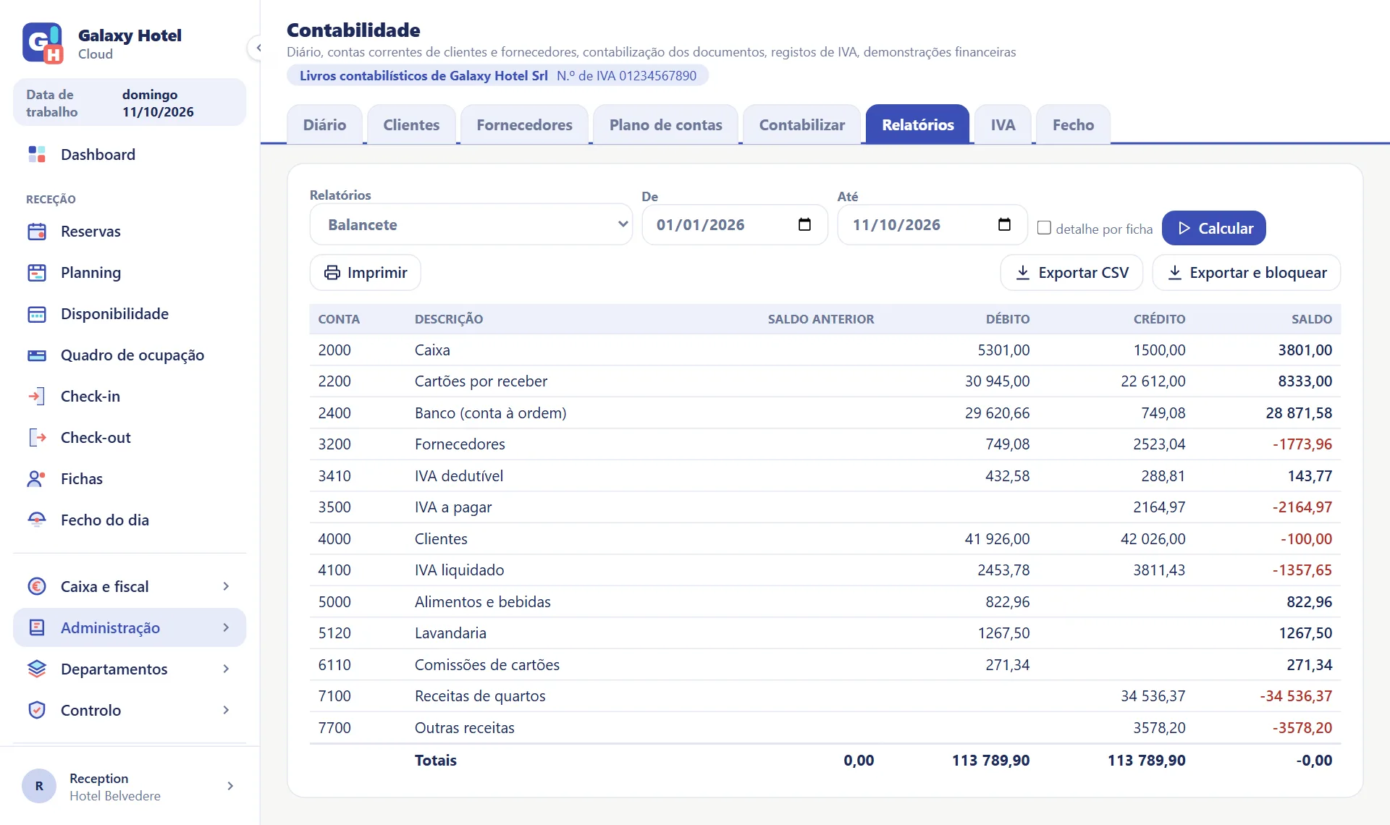
Task: Switch to the Fornecedores tab
Action: [524, 124]
